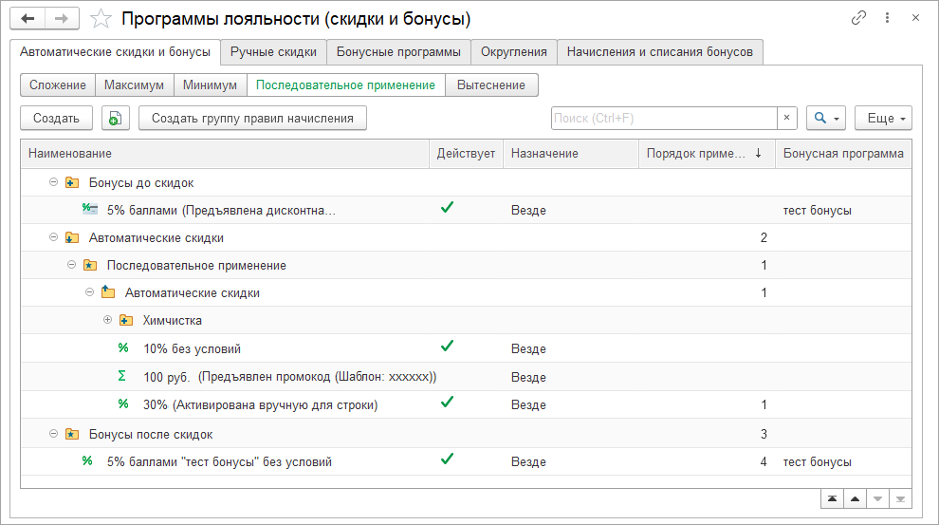Collapse the Бонусы до скидок group
Viewport: 939px width, 525px height.
[53, 182]
